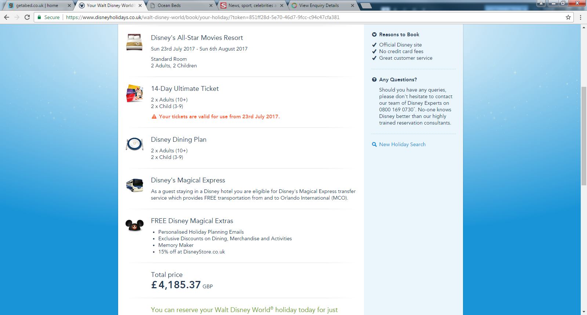Screen dimensions: 587x315
Task: Click the Personalised Holiday Planning Emails item
Action: pyautogui.click(x=201, y=232)
